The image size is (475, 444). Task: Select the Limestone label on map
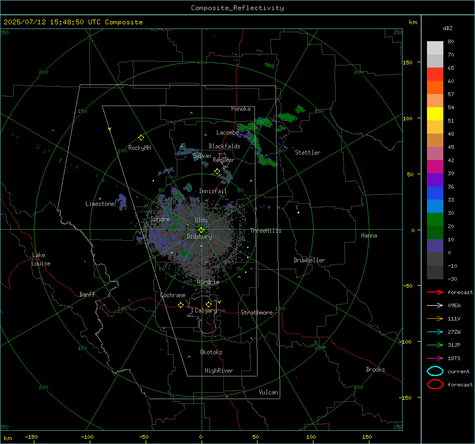[x=100, y=204]
